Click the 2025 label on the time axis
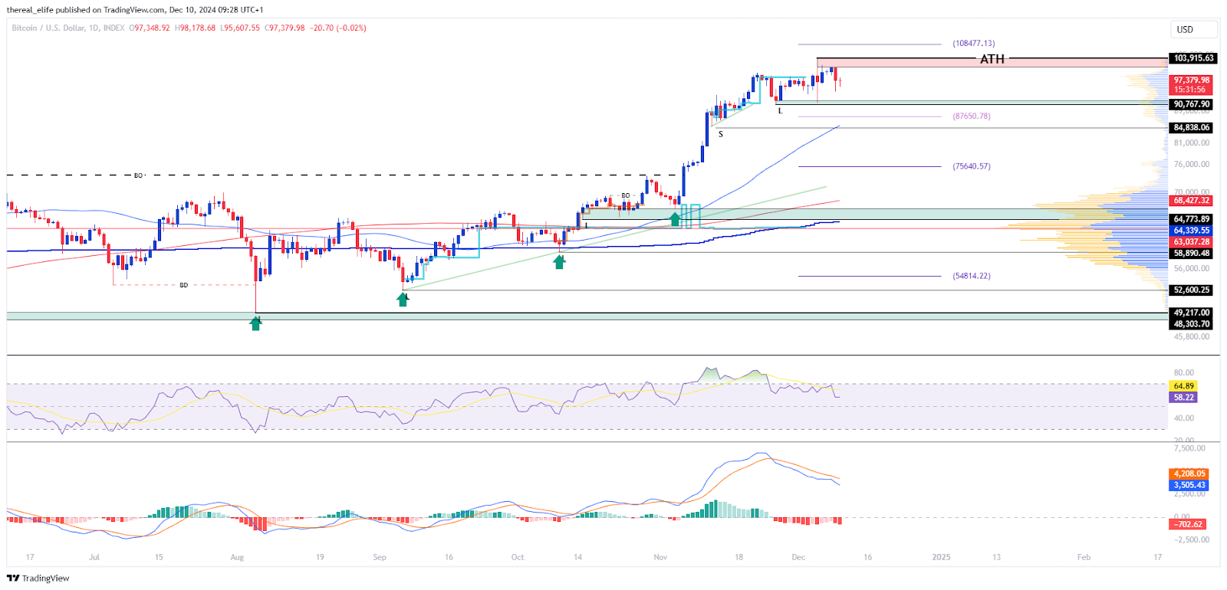 click(941, 557)
